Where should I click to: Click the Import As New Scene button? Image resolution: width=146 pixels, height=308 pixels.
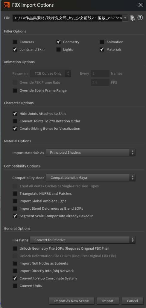tap(72, 301)
